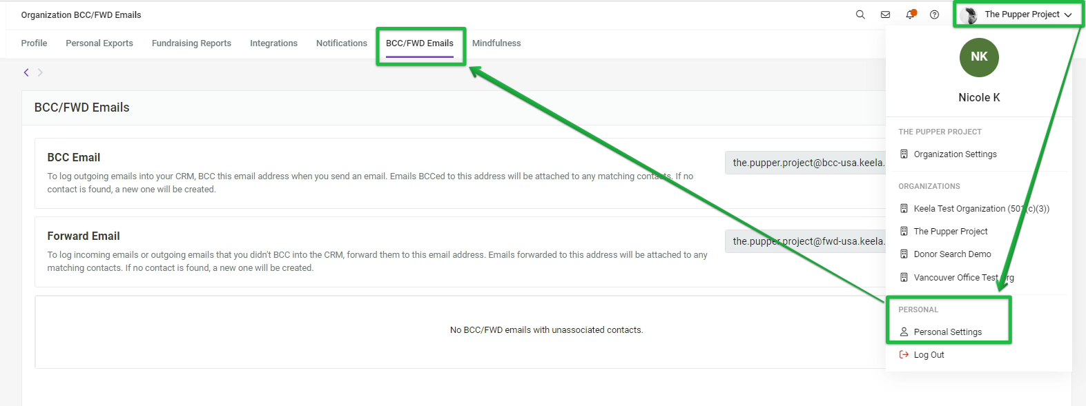Open the notifications bell icon
The height and width of the screenshot is (406, 1086).
910,14
